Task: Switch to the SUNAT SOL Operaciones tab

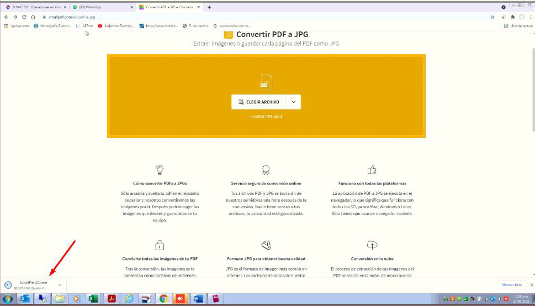Action: click(x=33, y=7)
